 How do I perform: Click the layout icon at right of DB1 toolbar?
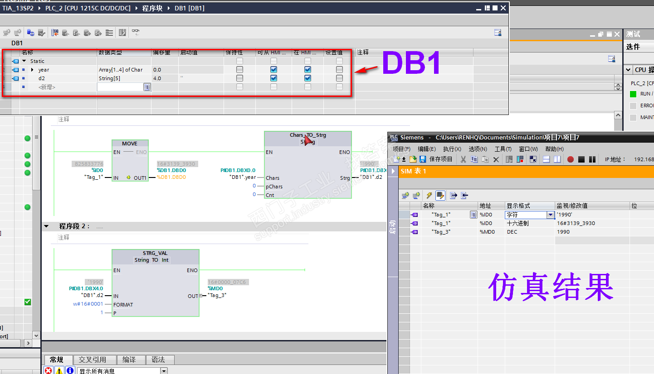point(498,33)
